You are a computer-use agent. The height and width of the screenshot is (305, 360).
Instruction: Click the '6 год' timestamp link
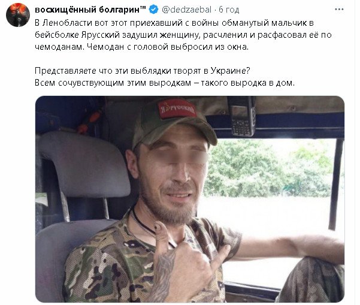tap(229, 10)
